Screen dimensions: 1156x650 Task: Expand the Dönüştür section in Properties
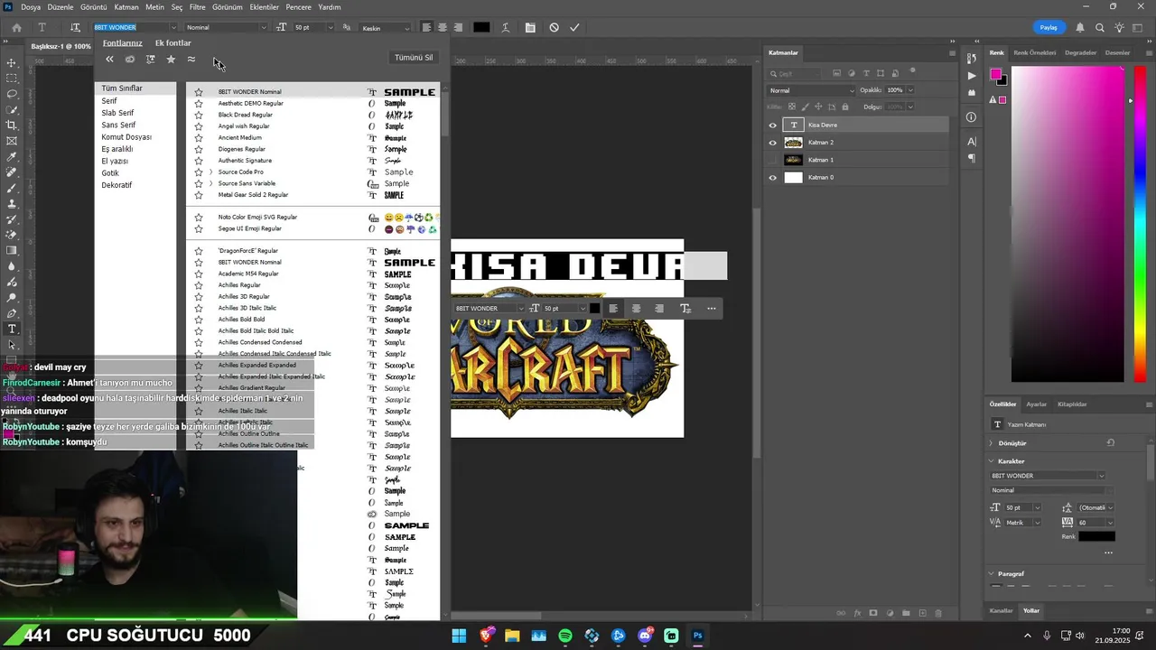[x=991, y=443]
